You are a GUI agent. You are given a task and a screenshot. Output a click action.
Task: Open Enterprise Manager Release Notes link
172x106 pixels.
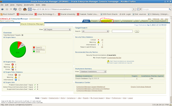pos(89,90)
